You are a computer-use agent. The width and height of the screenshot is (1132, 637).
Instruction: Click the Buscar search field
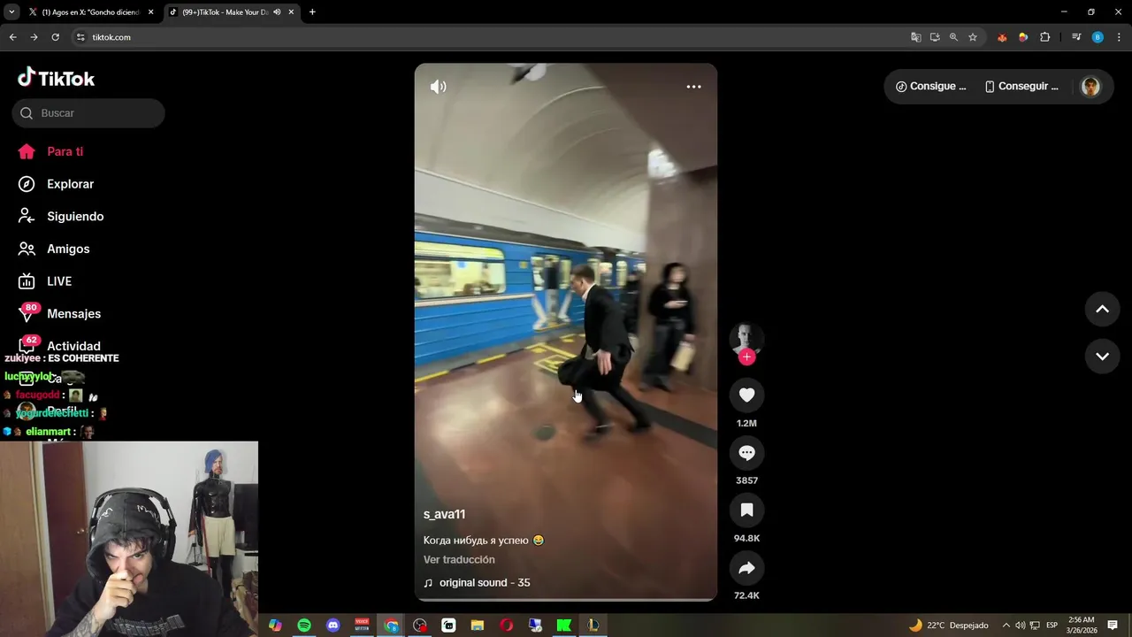tap(88, 113)
